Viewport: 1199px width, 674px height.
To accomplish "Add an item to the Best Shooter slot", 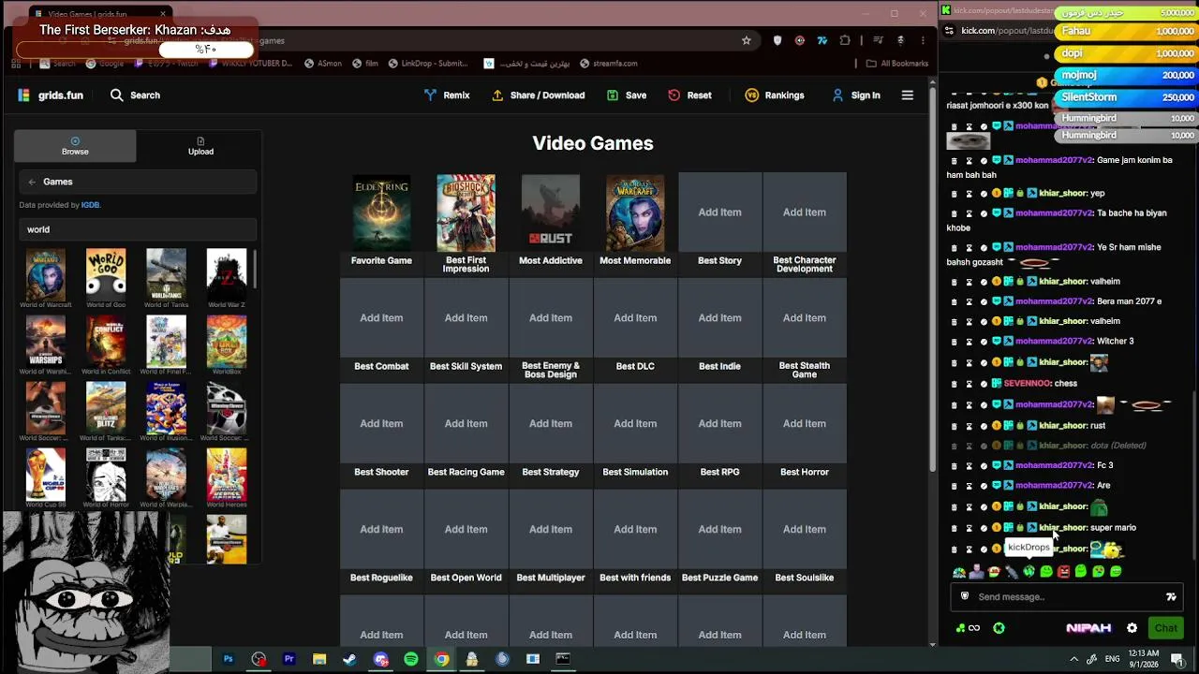I will click(381, 424).
